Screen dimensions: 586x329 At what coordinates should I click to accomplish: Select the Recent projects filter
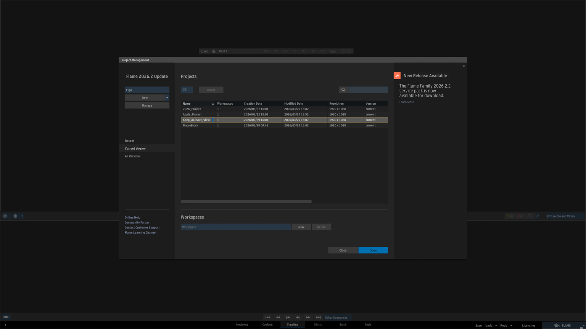130,141
